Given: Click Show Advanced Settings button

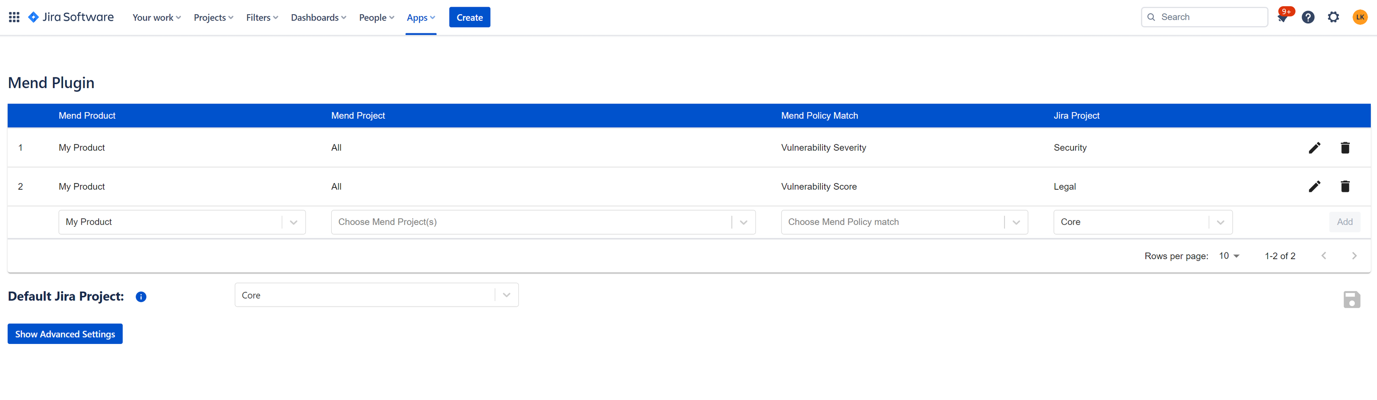Looking at the screenshot, I should (x=65, y=334).
